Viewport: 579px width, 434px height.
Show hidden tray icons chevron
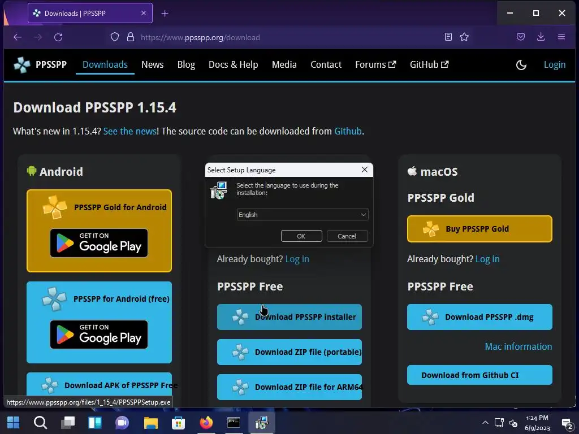(x=485, y=423)
